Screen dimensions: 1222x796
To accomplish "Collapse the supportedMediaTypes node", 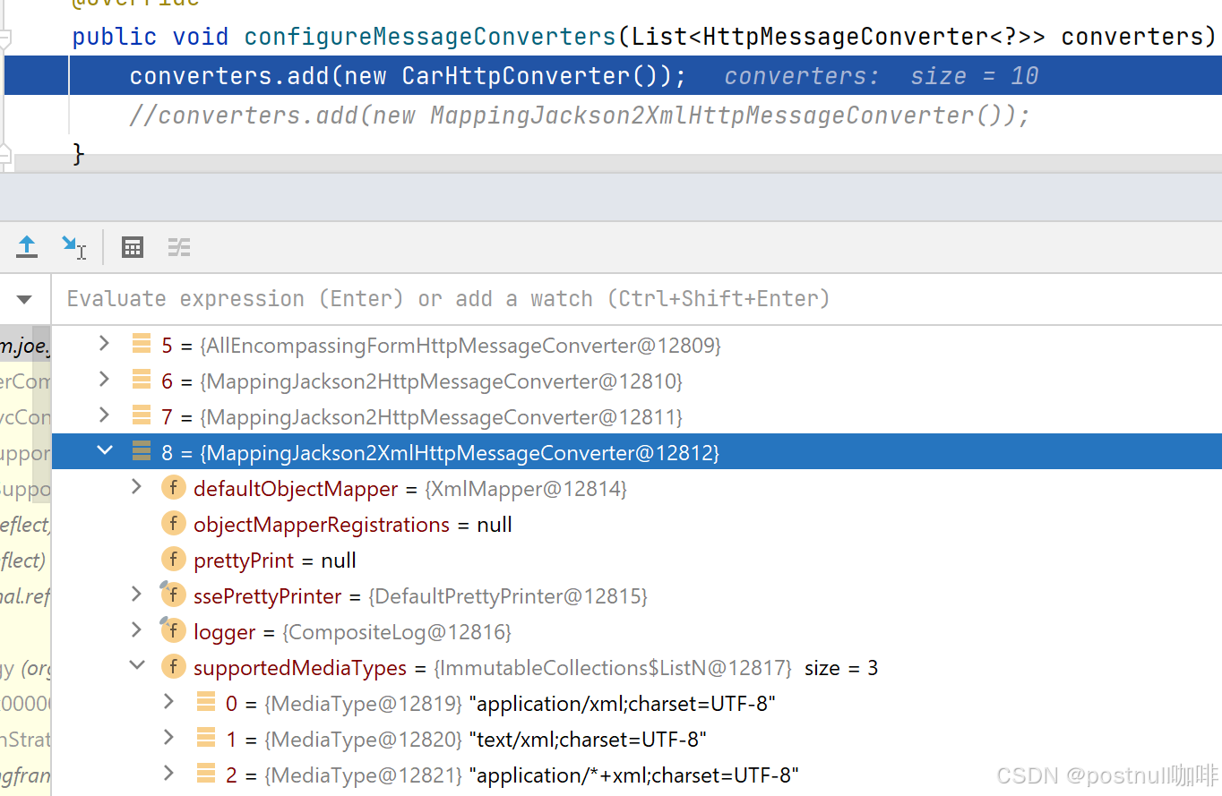I will click(137, 666).
